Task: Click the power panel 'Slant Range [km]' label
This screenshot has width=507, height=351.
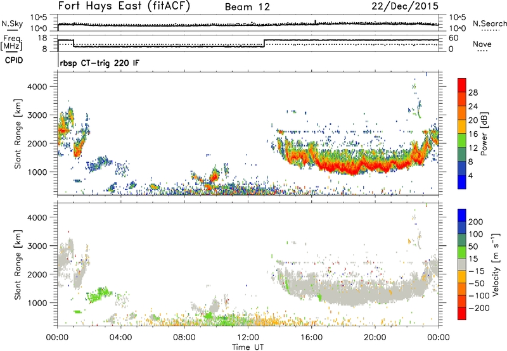Action: pos(18,134)
